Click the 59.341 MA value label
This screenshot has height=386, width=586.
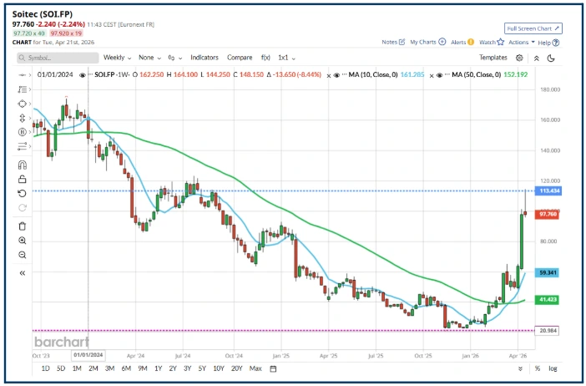(547, 272)
